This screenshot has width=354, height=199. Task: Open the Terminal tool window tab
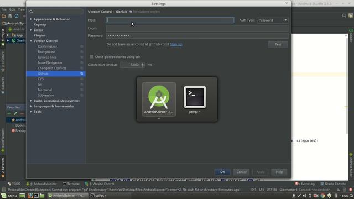pyautogui.click(x=71, y=184)
